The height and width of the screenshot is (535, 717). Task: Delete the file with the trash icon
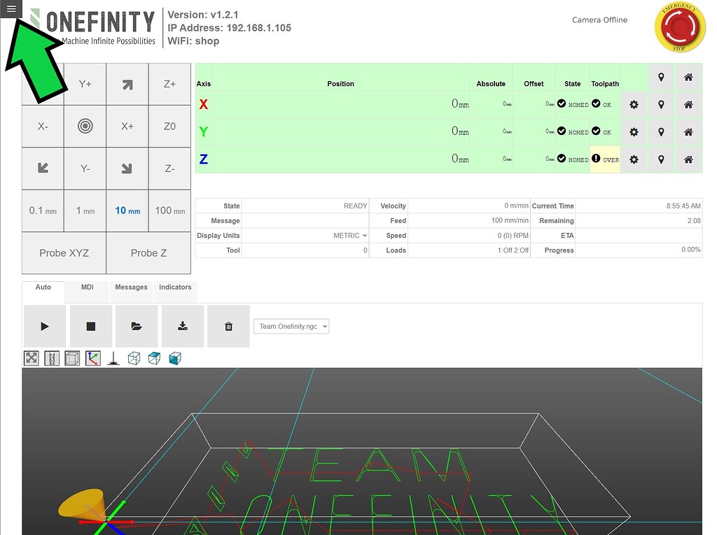click(229, 326)
